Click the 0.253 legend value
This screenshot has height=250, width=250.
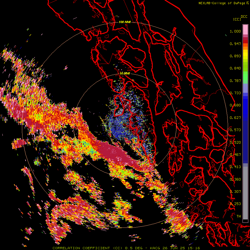pos(235,204)
